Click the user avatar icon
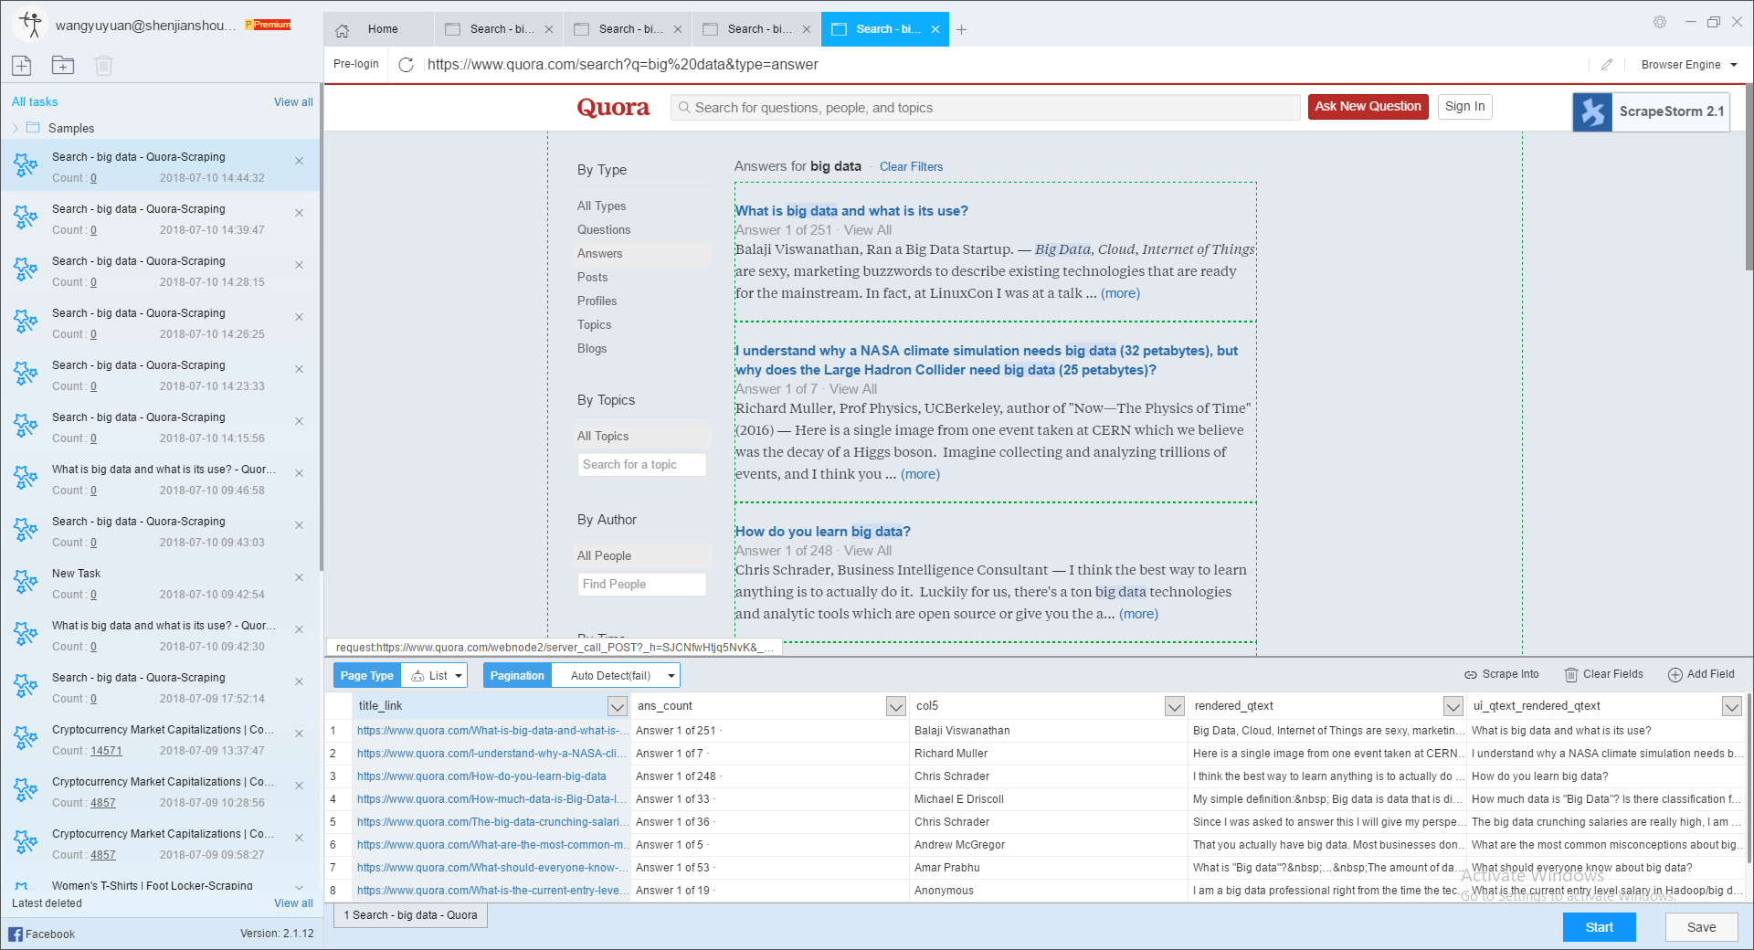The height and width of the screenshot is (950, 1754). tap(30, 25)
